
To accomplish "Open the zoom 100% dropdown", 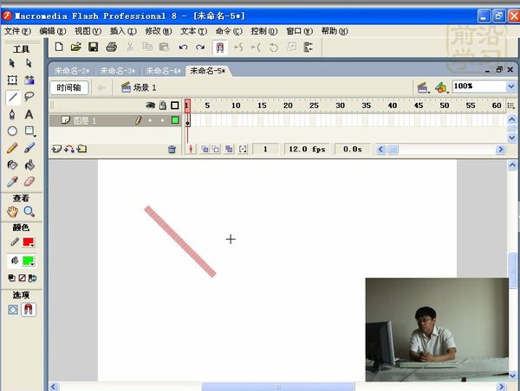I will tap(510, 87).
